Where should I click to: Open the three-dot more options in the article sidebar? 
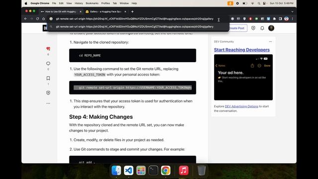pos(48,103)
